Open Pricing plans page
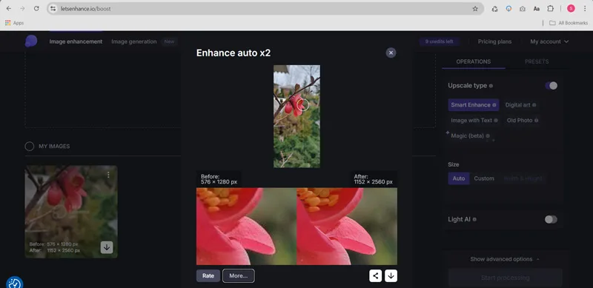 [x=494, y=41]
